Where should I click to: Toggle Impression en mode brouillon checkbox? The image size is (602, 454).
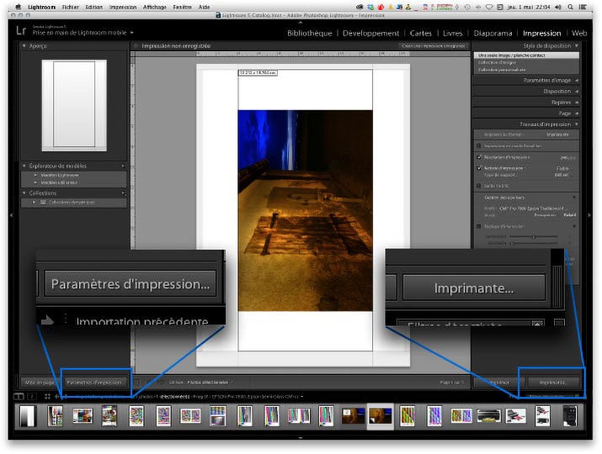(479, 145)
